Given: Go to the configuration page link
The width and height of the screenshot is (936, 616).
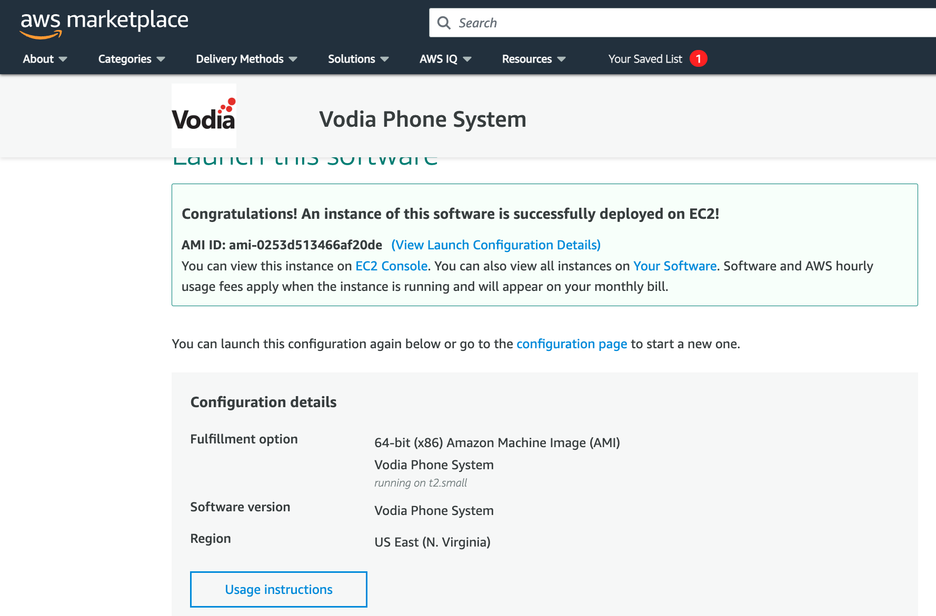Looking at the screenshot, I should click(572, 344).
